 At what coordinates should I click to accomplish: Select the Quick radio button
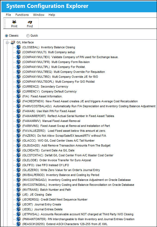[28, 36]
